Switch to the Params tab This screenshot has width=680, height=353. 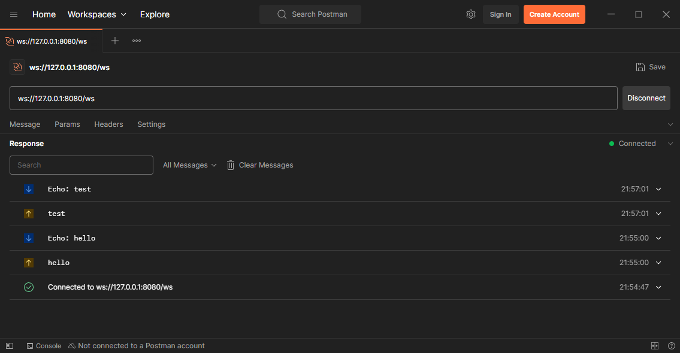point(67,124)
